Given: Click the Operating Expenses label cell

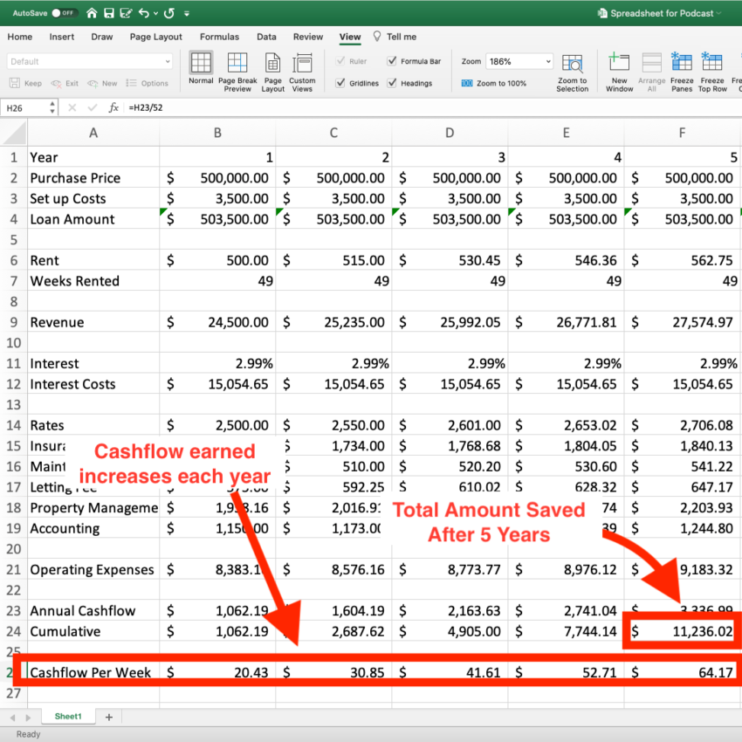Looking at the screenshot, I should [x=93, y=570].
